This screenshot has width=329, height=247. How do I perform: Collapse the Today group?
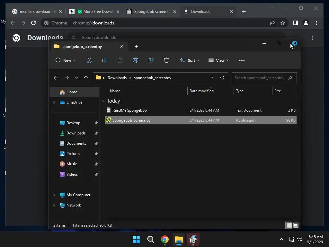[x=104, y=101]
